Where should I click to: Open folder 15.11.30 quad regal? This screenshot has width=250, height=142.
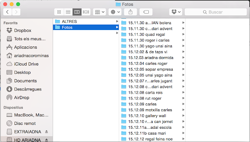152,34
